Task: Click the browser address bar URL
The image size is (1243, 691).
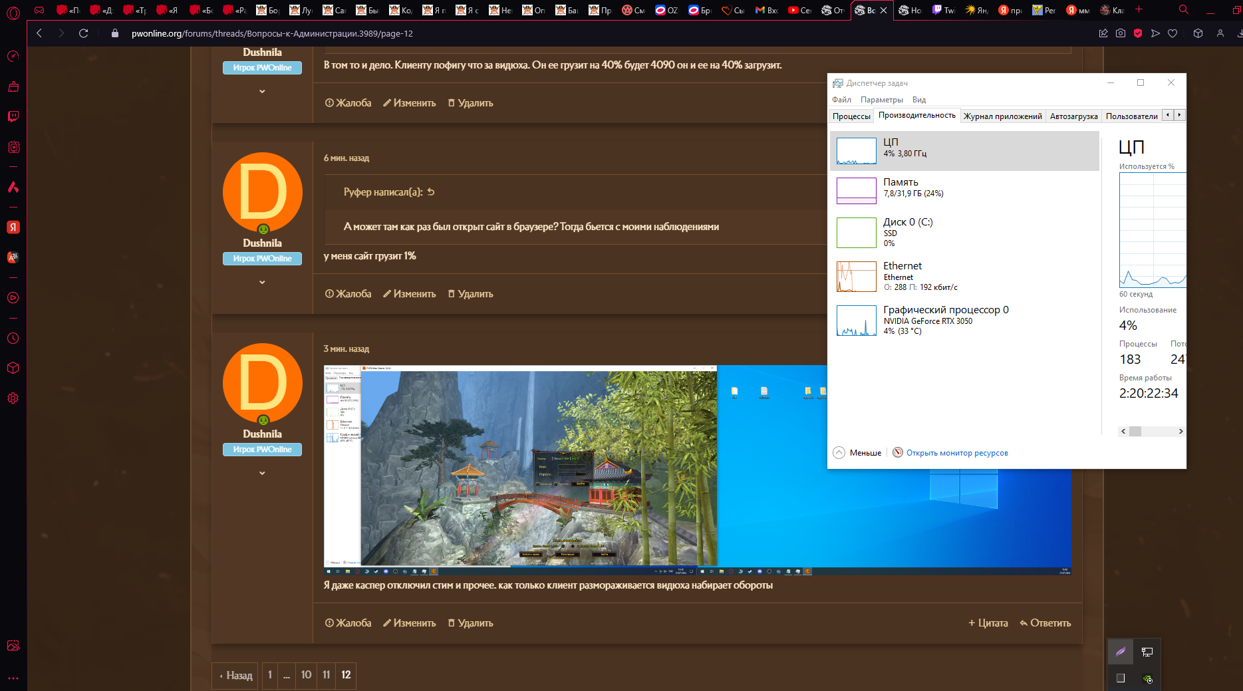Action: pos(272,33)
